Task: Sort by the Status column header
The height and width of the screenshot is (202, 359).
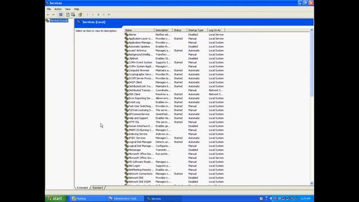Action: click(x=179, y=30)
